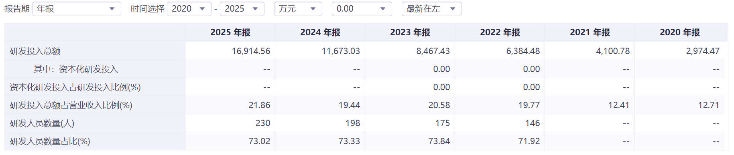
Task: Click the 研发人员数量占比(%) row label
Action: tap(50, 141)
